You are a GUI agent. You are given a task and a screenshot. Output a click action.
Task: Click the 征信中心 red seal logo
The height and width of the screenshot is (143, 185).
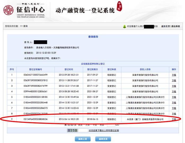coord(8,10)
